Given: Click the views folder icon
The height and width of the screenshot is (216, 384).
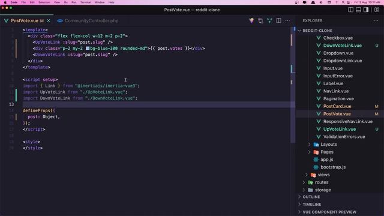Looking at the screenshot, I should 313,175.
